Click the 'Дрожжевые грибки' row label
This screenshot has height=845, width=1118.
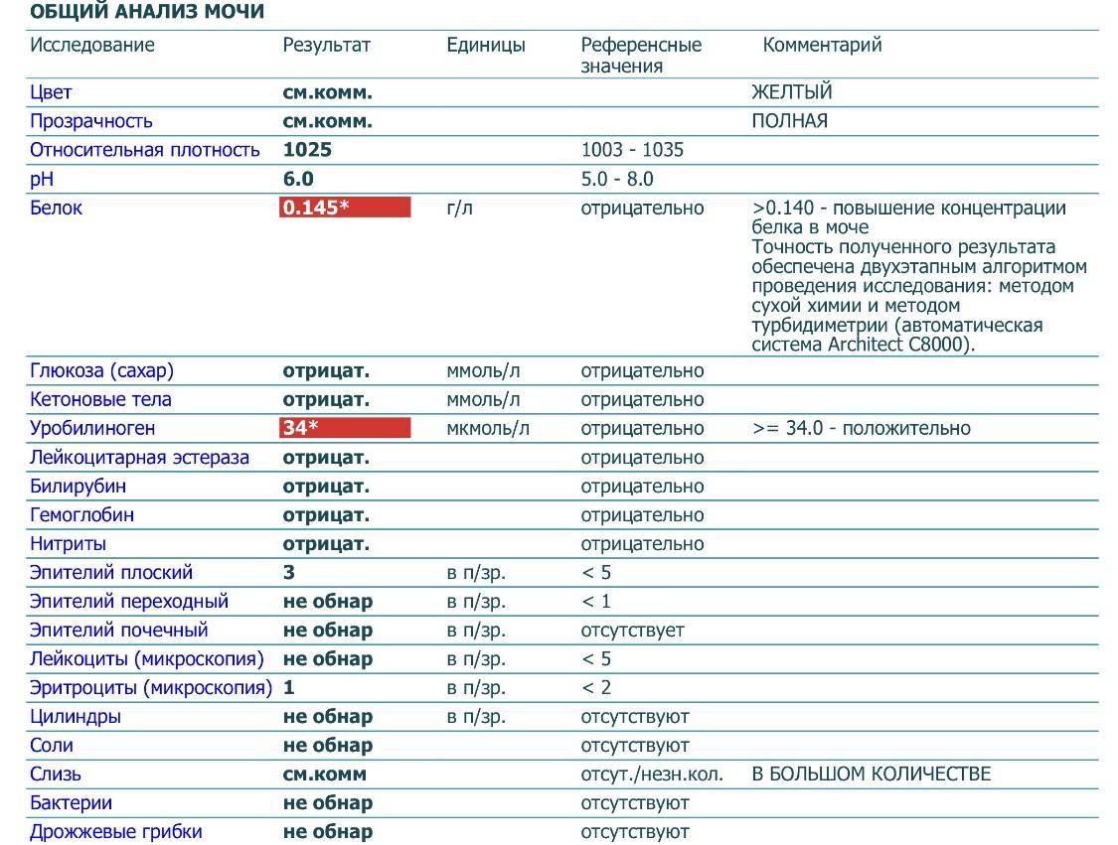tap(115, 832)
